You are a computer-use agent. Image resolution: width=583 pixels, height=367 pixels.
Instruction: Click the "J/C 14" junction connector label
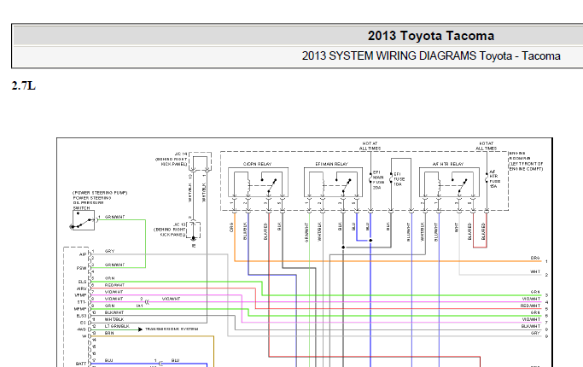pyautogui.click(x=180, y=154)
